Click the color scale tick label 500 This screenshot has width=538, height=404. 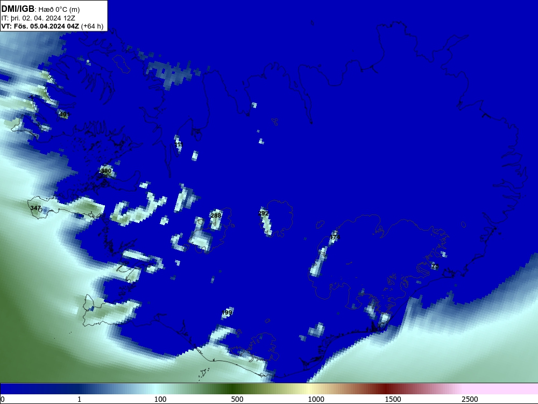point(237,399)
